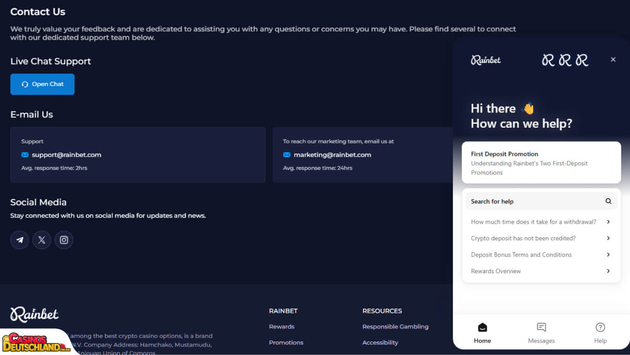Click the 'Avg. response time: 2hrs' text
Screen dimensions: 630x355
click(54, 168)
